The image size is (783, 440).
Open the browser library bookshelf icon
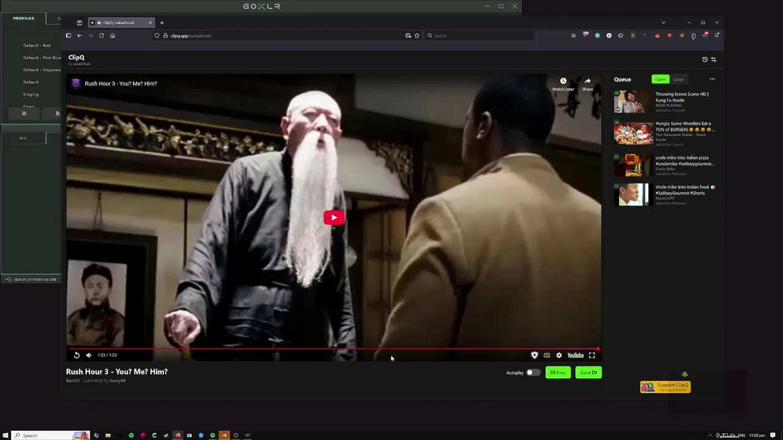pyautogui.click(x=573, y=35)
